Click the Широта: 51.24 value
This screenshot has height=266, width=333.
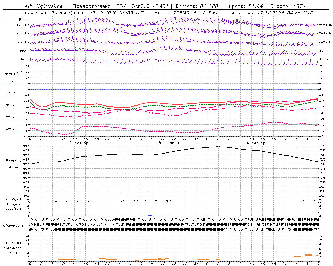244,6
